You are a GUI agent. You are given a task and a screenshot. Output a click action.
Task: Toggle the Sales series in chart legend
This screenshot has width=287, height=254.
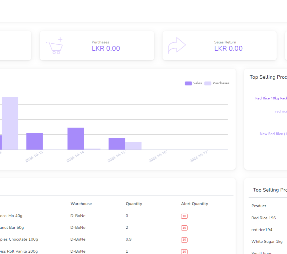pyautogui.click(x=194, y=83)
